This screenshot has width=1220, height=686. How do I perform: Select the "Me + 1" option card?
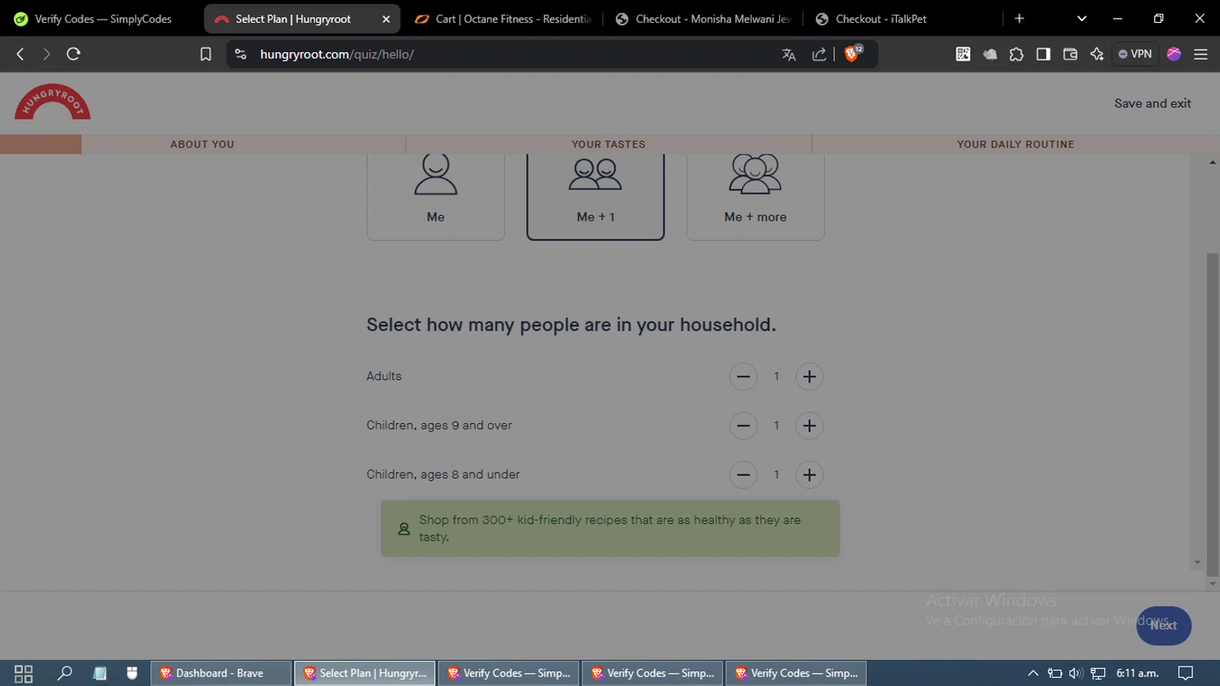[595, 196]
